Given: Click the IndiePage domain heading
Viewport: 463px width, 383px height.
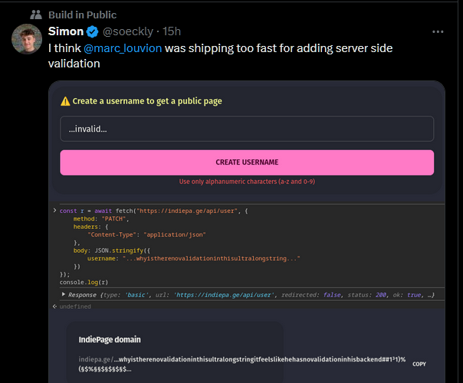Looking at the screenshot, I should [110, 339].
